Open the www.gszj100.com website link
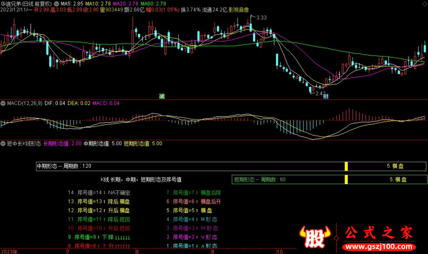 (x=375, y=248)
